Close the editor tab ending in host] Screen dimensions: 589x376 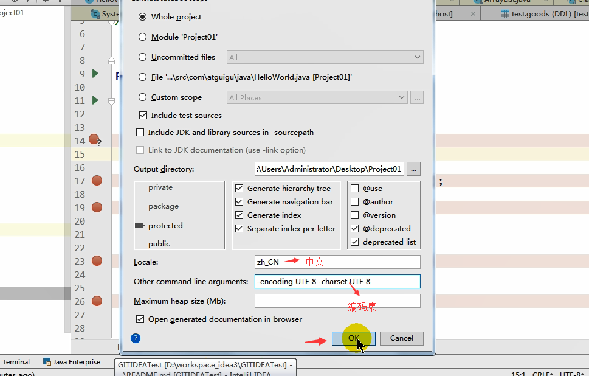[473, 14]
